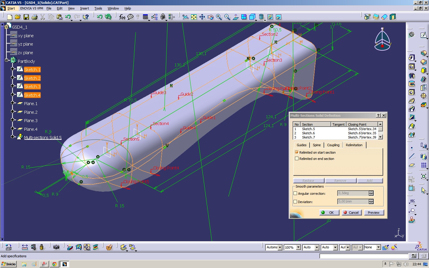The height and width of the screenshot is (268, 429).
Task: Open the Design Table icon
Action: [145, 17]
